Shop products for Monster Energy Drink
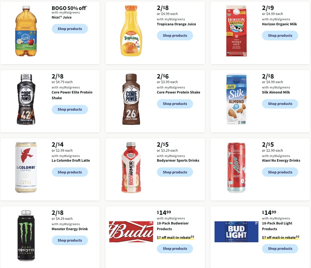Image resolution: width=311 pixels, height=268 pixels. (70, 240)
